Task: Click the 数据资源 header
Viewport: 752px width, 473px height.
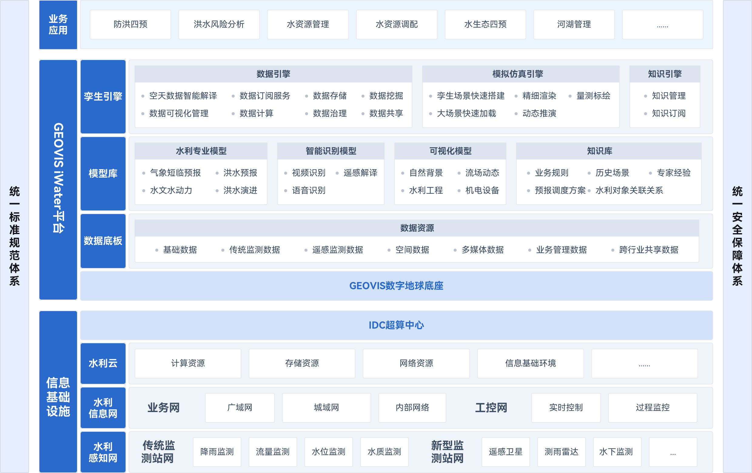Action: 417,228
